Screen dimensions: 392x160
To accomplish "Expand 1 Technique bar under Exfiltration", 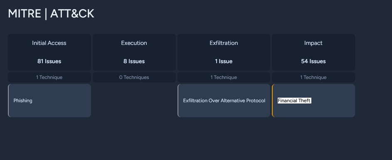I will coord(224,77).
